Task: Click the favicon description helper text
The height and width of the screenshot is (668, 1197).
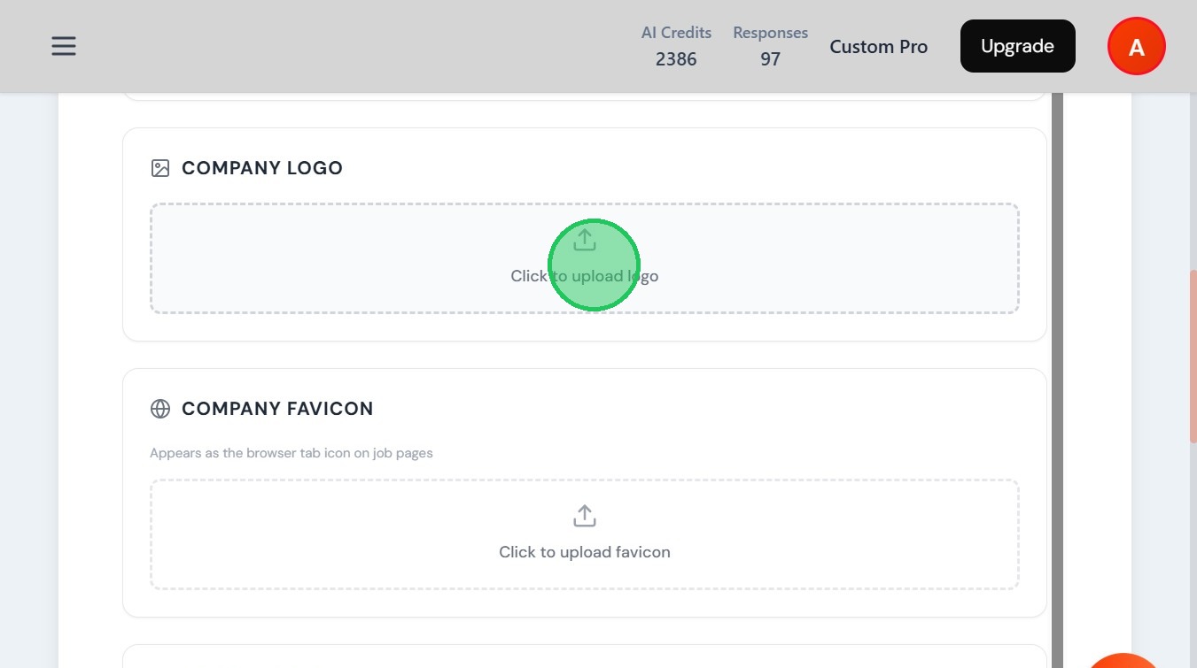Action: [x=291, y=453]
